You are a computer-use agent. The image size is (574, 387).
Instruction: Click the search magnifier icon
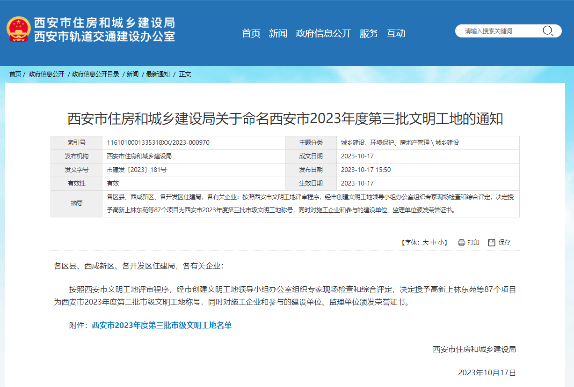click(x=547, y=31)
